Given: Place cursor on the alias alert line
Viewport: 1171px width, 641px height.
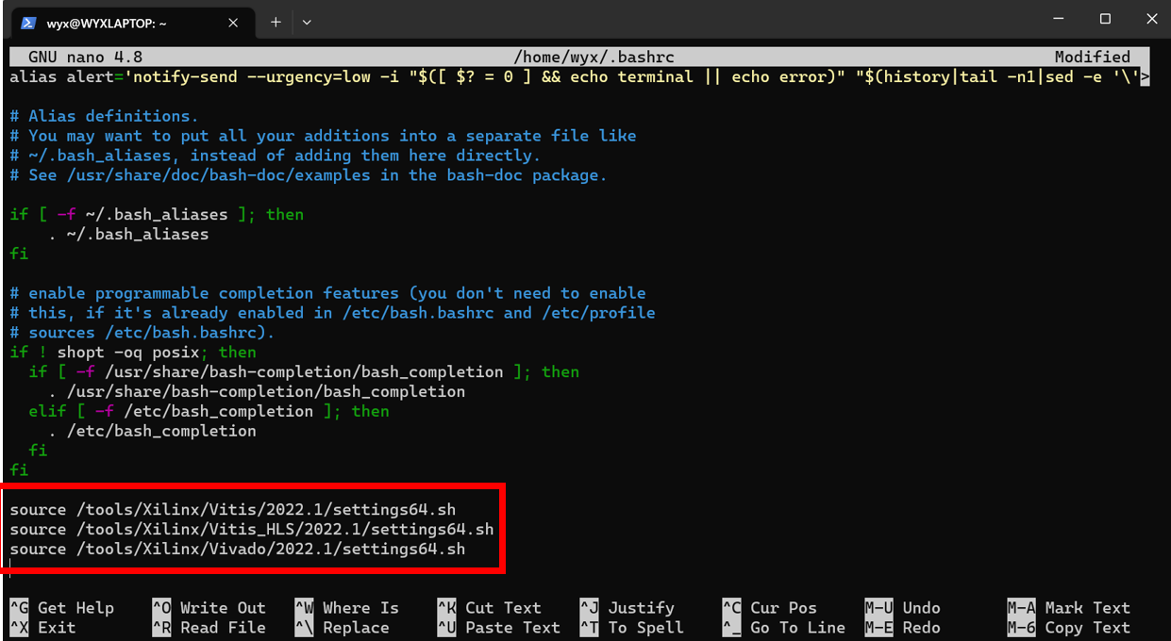Looking at the screenshot, I should click(x=579, y=77).
